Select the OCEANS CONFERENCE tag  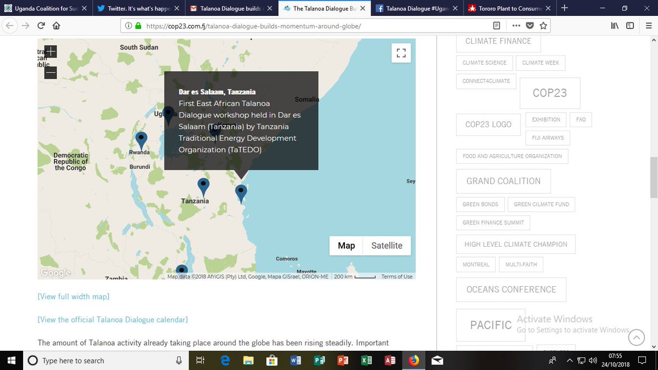(x=511, y=289)
